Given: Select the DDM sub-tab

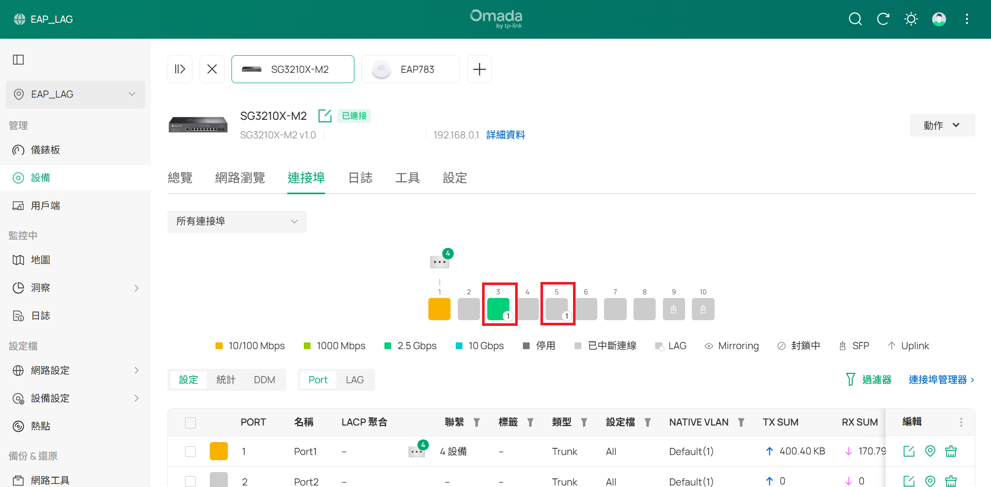Looking at the screenshot, I should (x=265, y=380).
